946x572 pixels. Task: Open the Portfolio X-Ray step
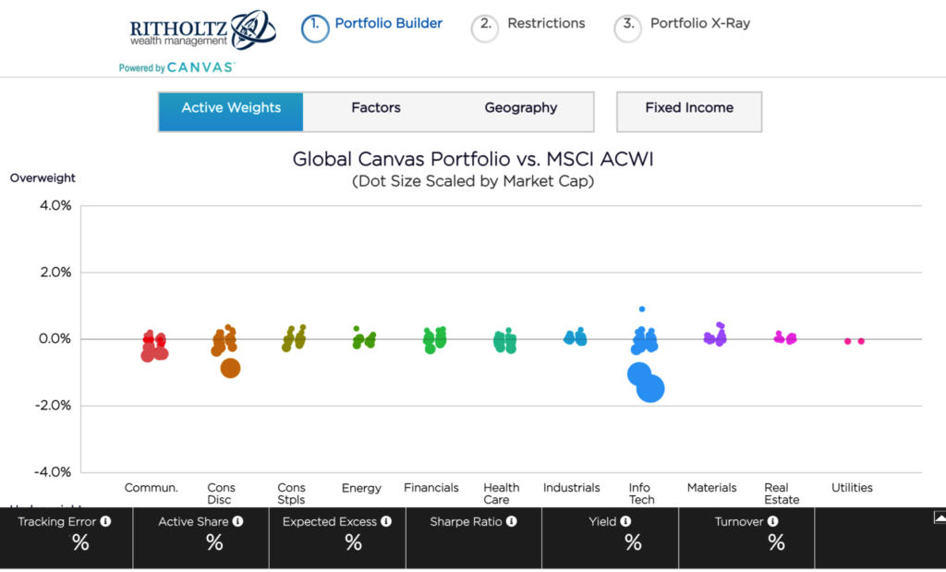[x=699, y=23]
